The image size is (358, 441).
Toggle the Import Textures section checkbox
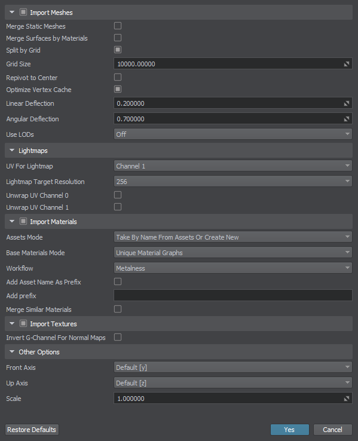(23, 323)
